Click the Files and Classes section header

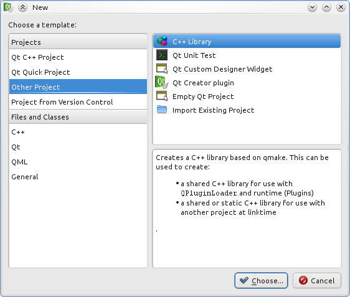pos(78,117)
